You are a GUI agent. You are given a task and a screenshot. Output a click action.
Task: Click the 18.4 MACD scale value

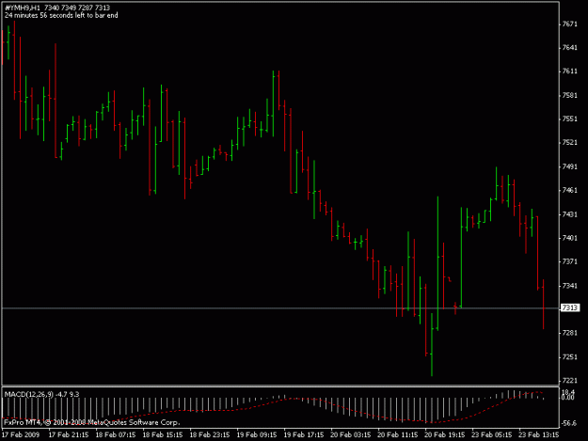[x=568, y=392]
